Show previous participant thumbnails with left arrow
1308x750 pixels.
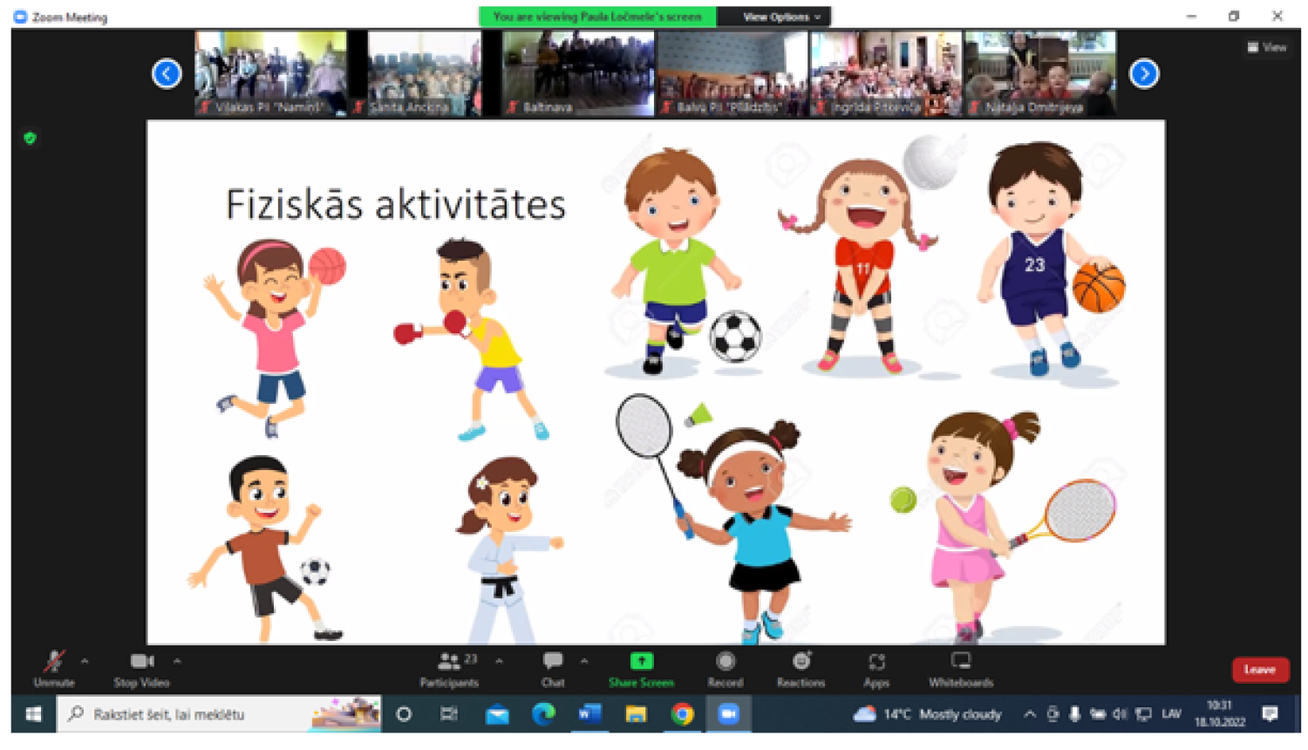[167, 74]
